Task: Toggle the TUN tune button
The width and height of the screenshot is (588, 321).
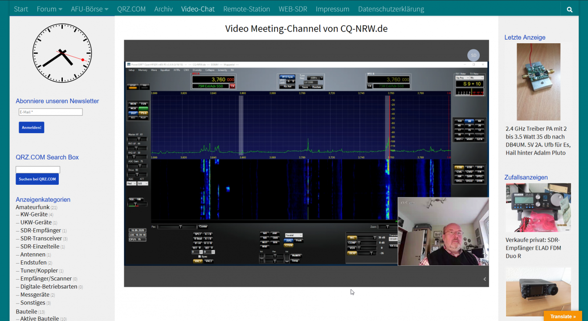Action: click(143, 104)
